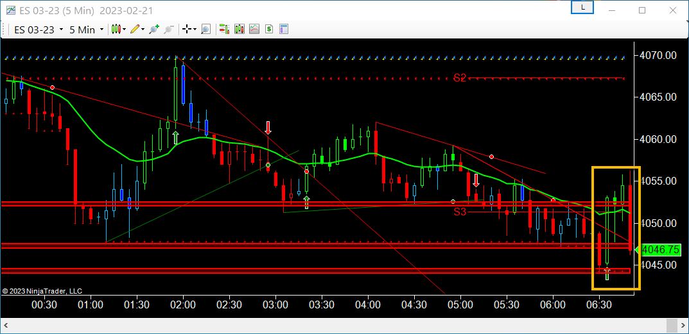Click the zoom in magnifier icon
This screenshot has height=334, width=689.
point(154,29)
